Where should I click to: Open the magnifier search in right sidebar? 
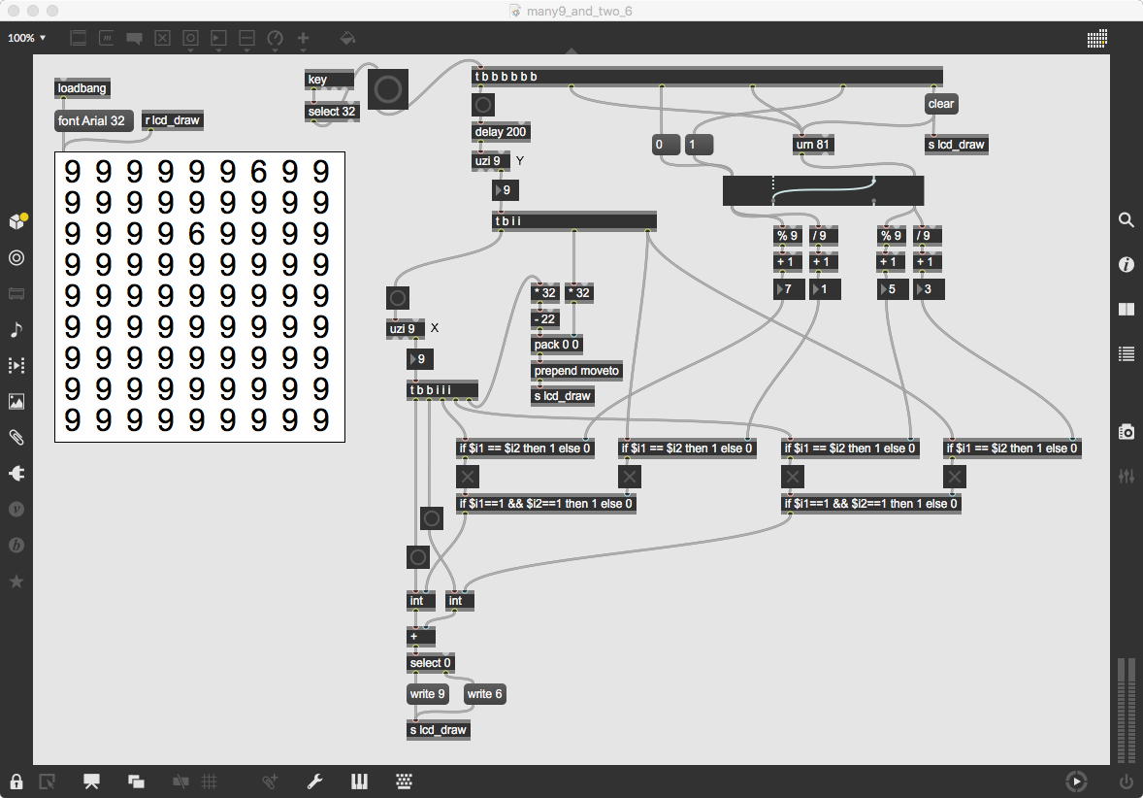pyautogui.click(x=1127, y=220)
